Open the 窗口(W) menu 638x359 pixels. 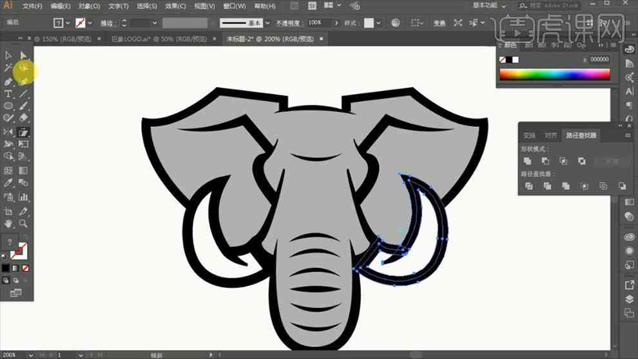point(235,6)
